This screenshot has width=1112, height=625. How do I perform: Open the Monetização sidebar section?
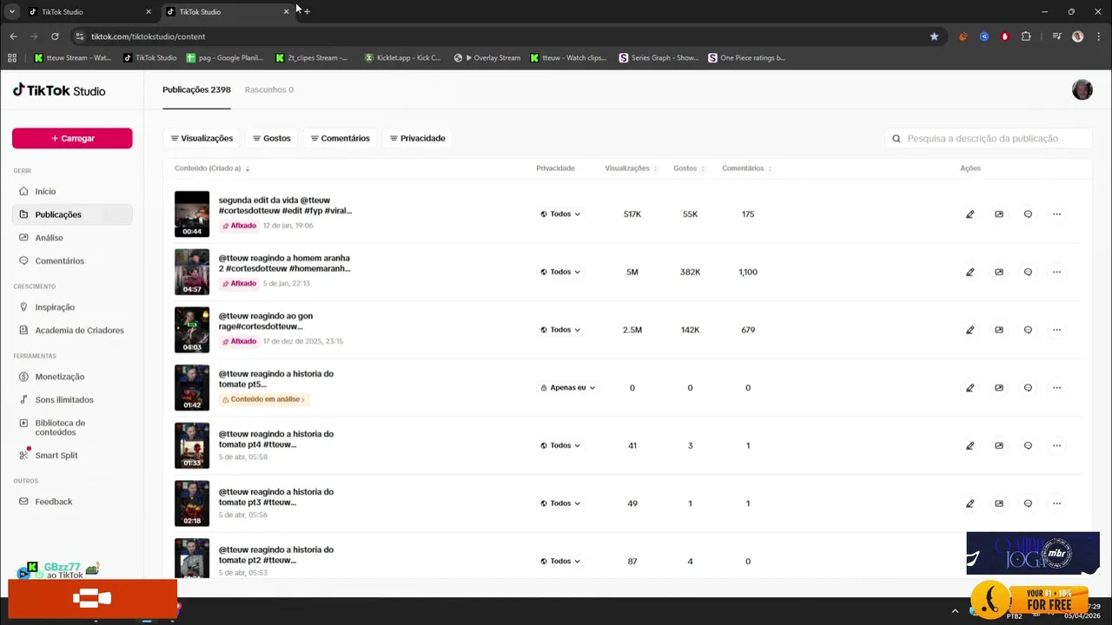(59, 377)
